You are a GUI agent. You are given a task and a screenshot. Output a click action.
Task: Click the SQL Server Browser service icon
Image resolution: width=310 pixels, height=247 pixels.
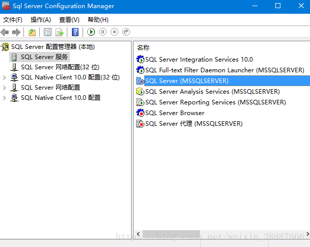click(x=140, y=113)
